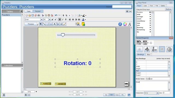
Task: Open the font panel with italic A icon
Action: click(x=129, y=24)
